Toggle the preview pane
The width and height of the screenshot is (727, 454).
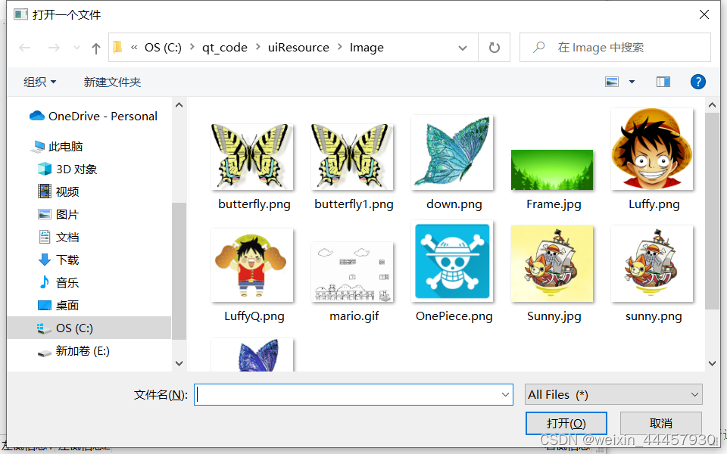(x=663, y=82)
